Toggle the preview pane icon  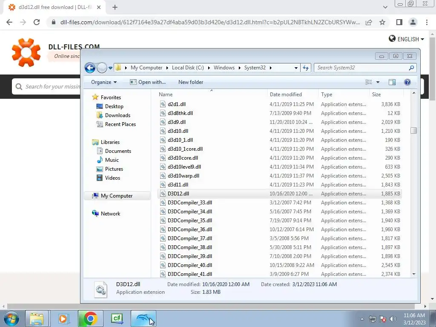click(x=392, y=82)
